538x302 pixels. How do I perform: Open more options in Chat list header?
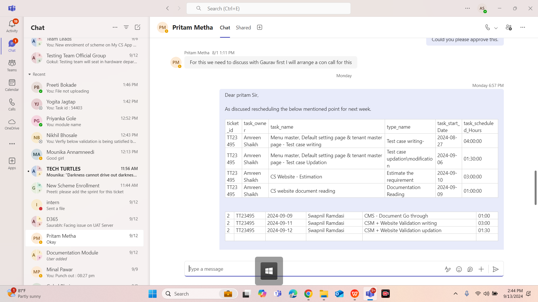(x=115, y=27)
